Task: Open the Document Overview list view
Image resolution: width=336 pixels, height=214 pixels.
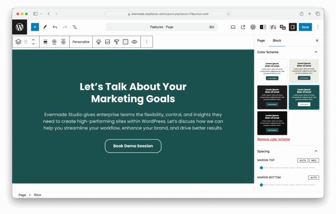Action: (75, 27)
